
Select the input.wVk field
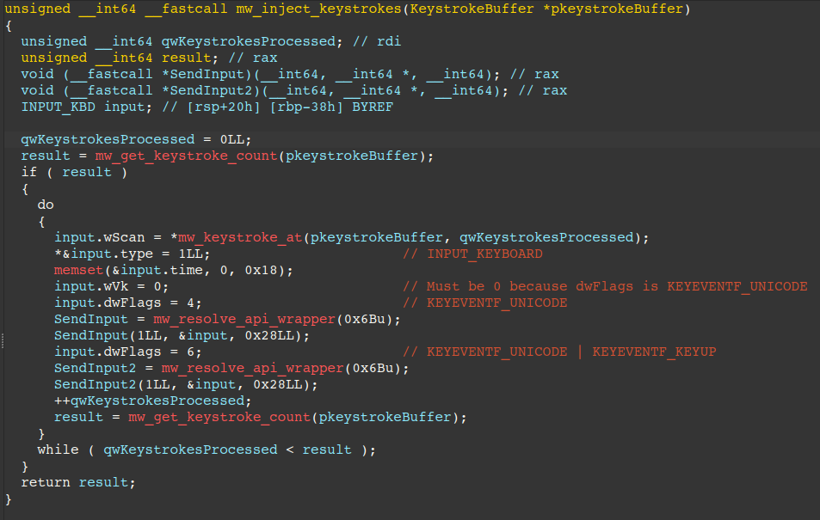90,286
